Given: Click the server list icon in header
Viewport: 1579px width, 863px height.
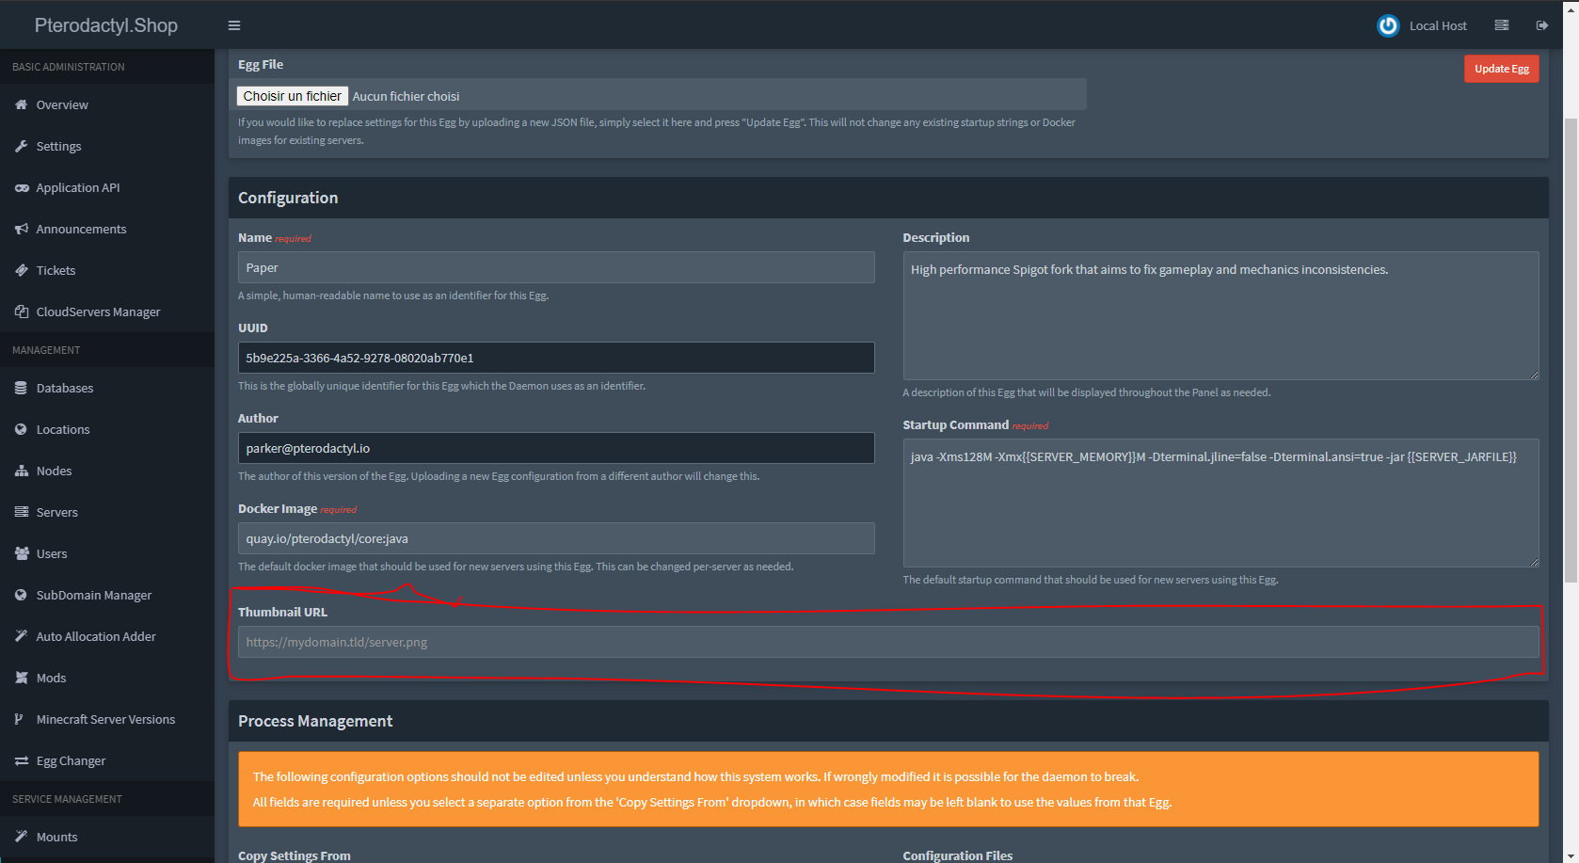Looking at the screenshot, I should pyautogui.click(x=1502, y=25).
